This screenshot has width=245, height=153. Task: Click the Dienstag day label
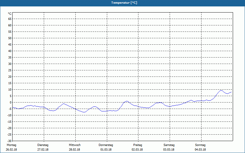(x=43, y=145)
